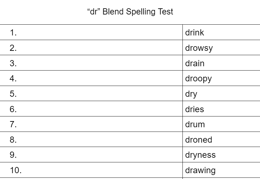Click the word "drain" in row 3

195,63
